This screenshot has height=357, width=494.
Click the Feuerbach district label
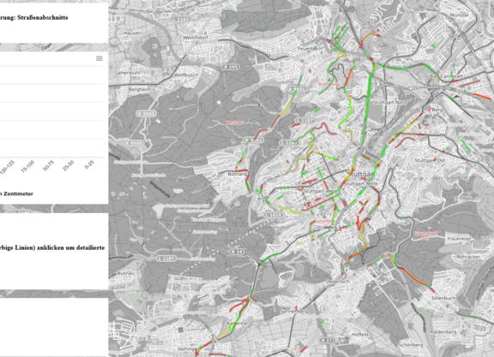(310, 49)
